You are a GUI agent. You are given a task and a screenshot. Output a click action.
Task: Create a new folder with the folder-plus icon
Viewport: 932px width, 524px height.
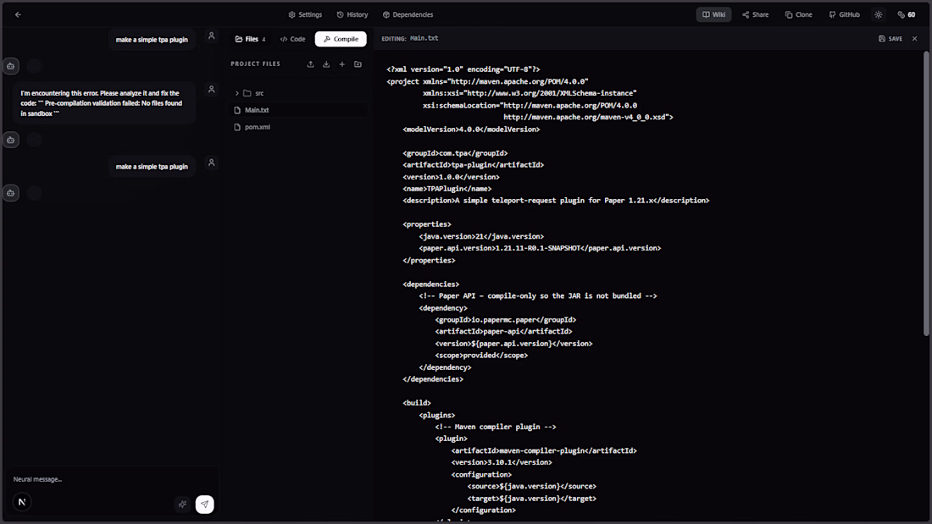tap(358, 64)
